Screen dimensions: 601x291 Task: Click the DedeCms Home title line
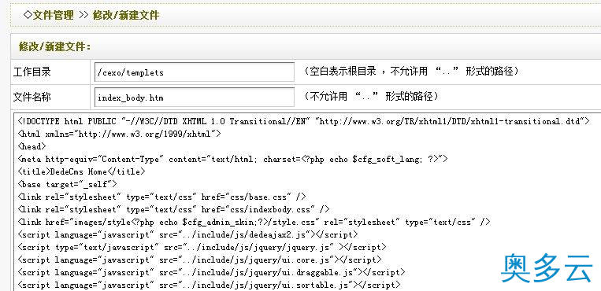tap(81, 171)
